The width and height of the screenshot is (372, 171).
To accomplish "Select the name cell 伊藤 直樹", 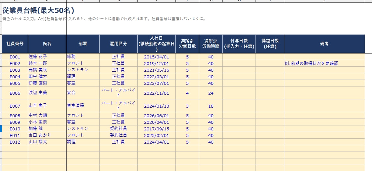I will tap(47, 83).
